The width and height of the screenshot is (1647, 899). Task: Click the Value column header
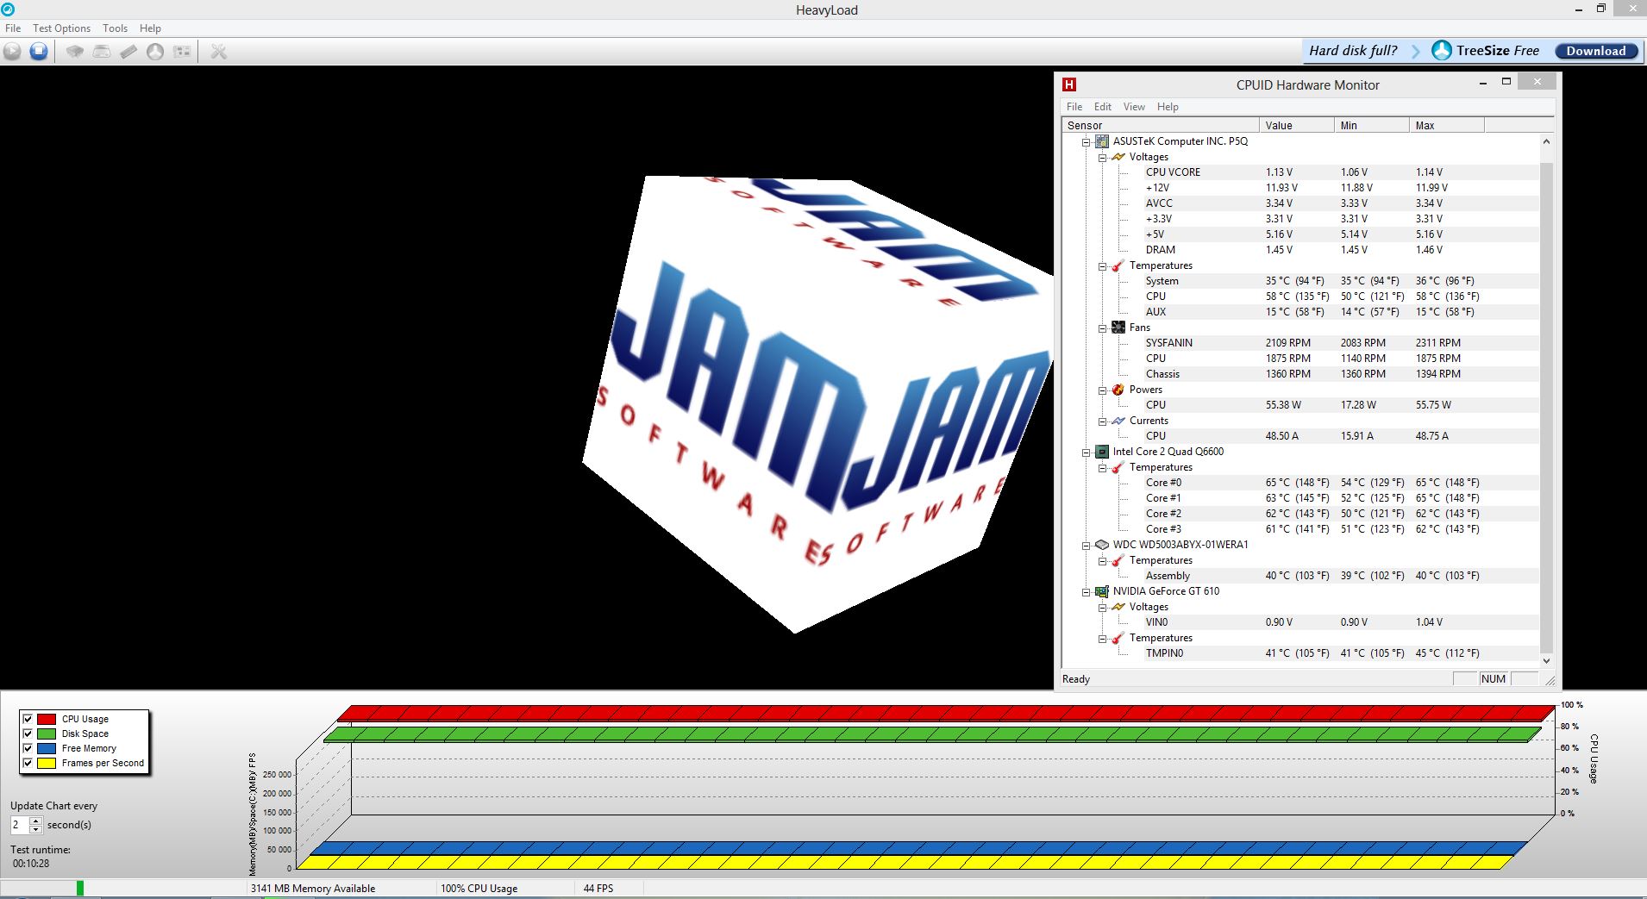1295,126
